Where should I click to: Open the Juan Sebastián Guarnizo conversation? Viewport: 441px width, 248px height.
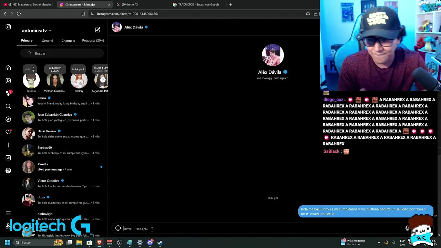click(x=63, y=117)
